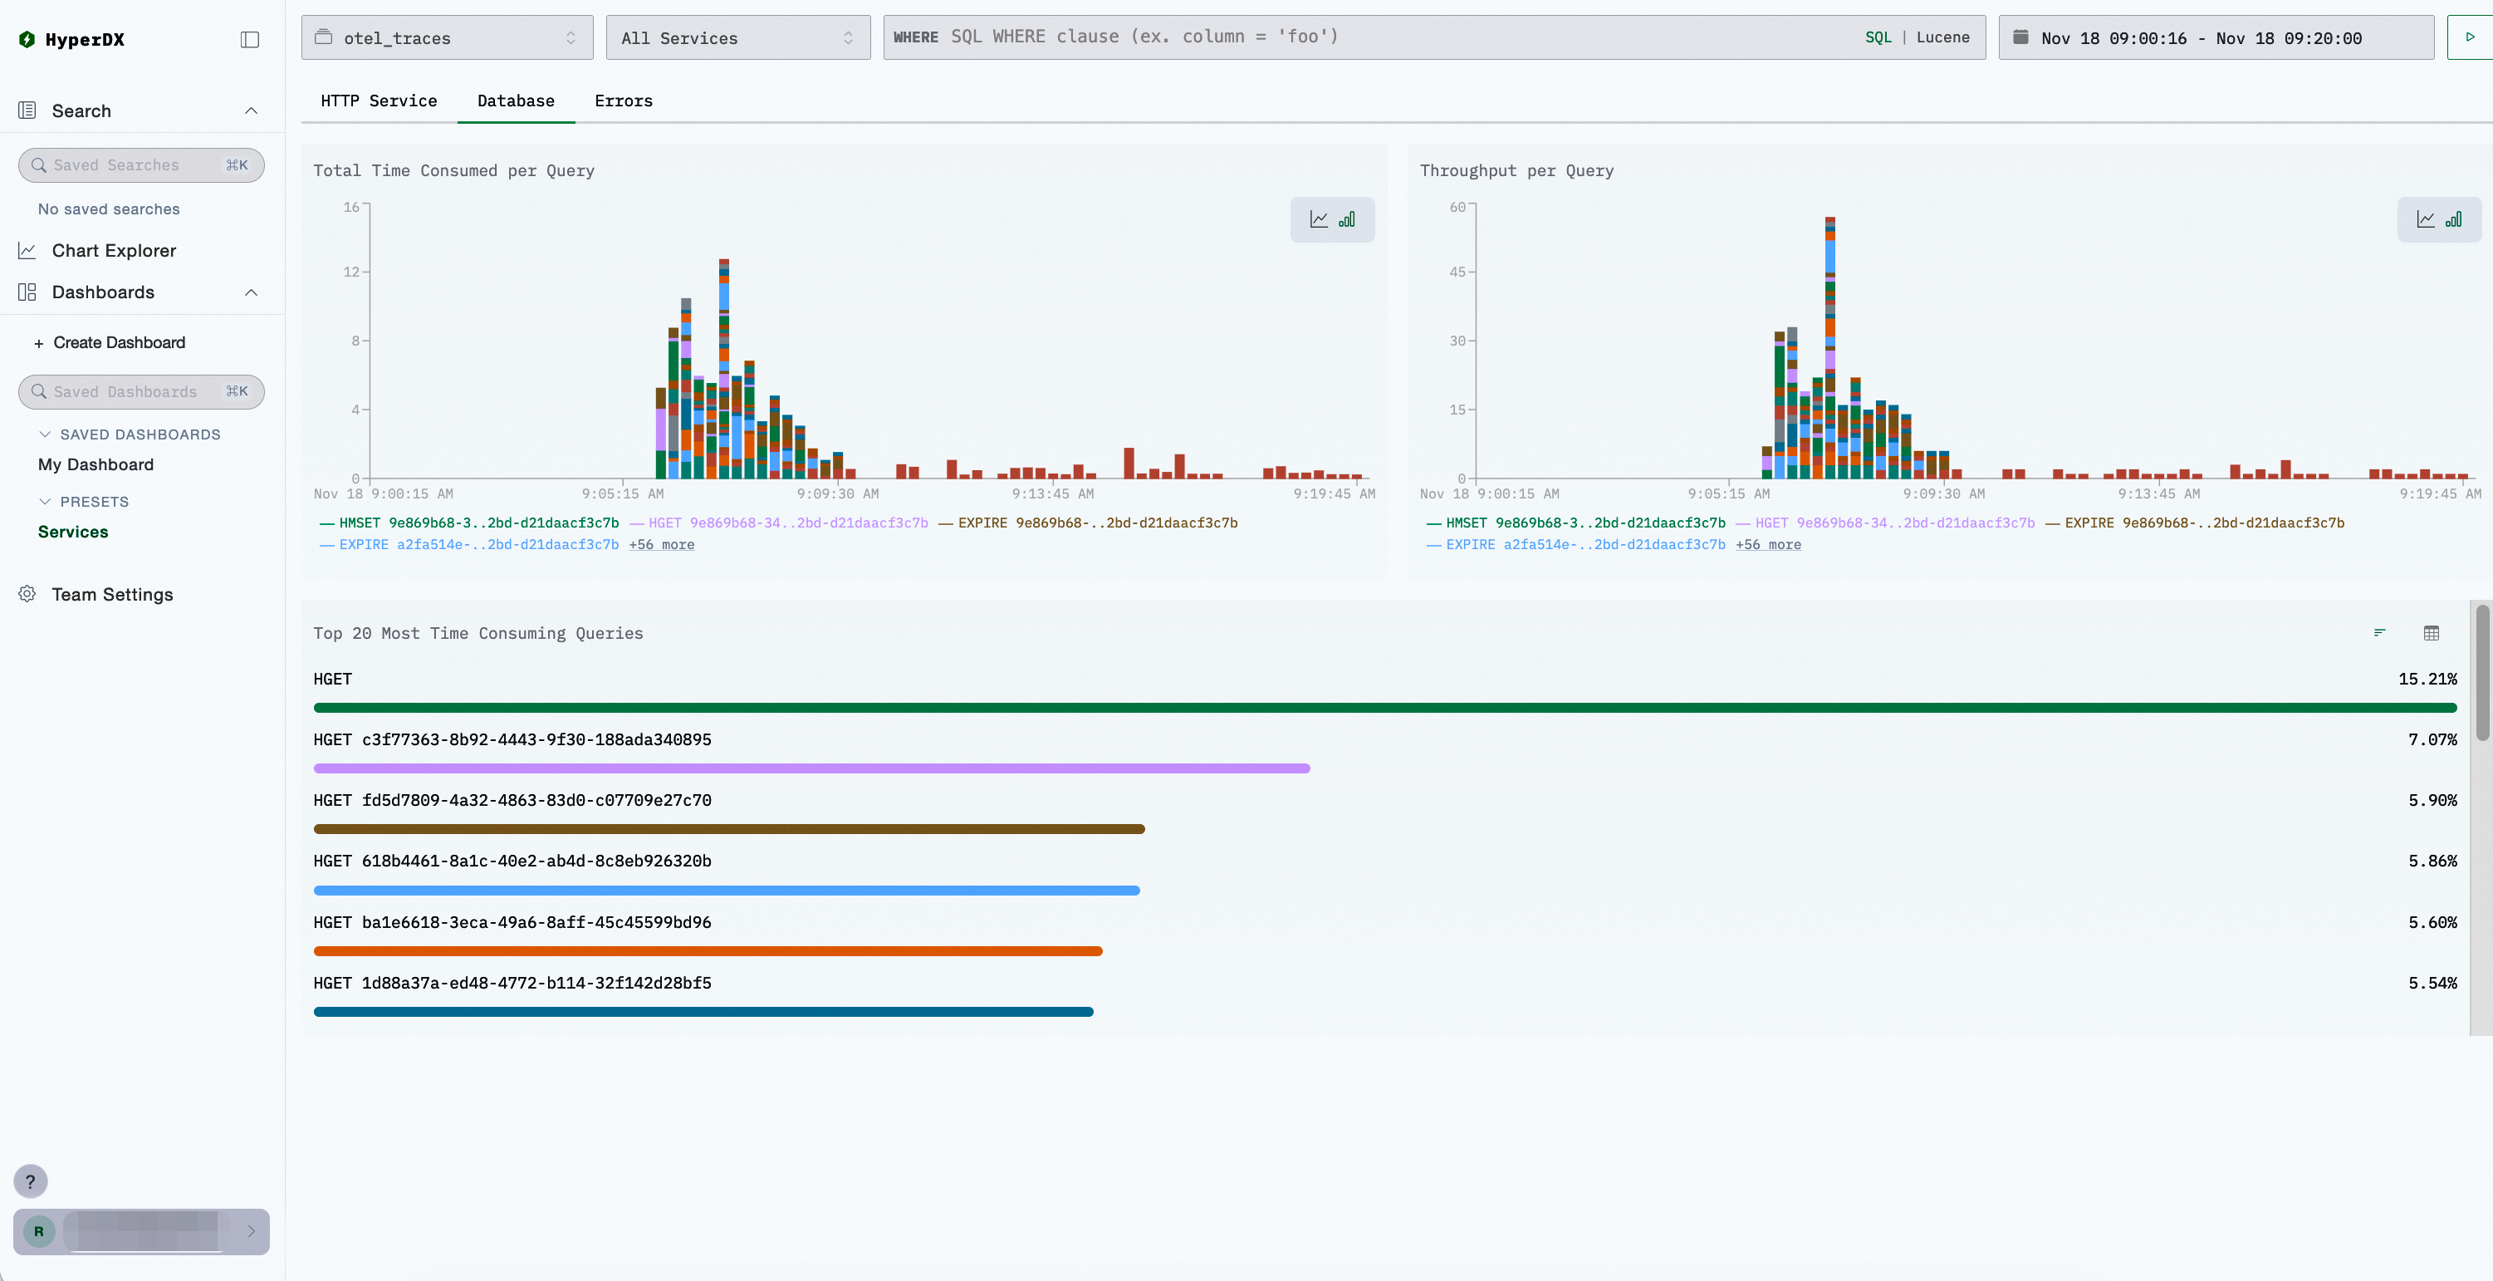
Task: Show +56 more legend items in Throughput chart
Action: point(1767,545)
